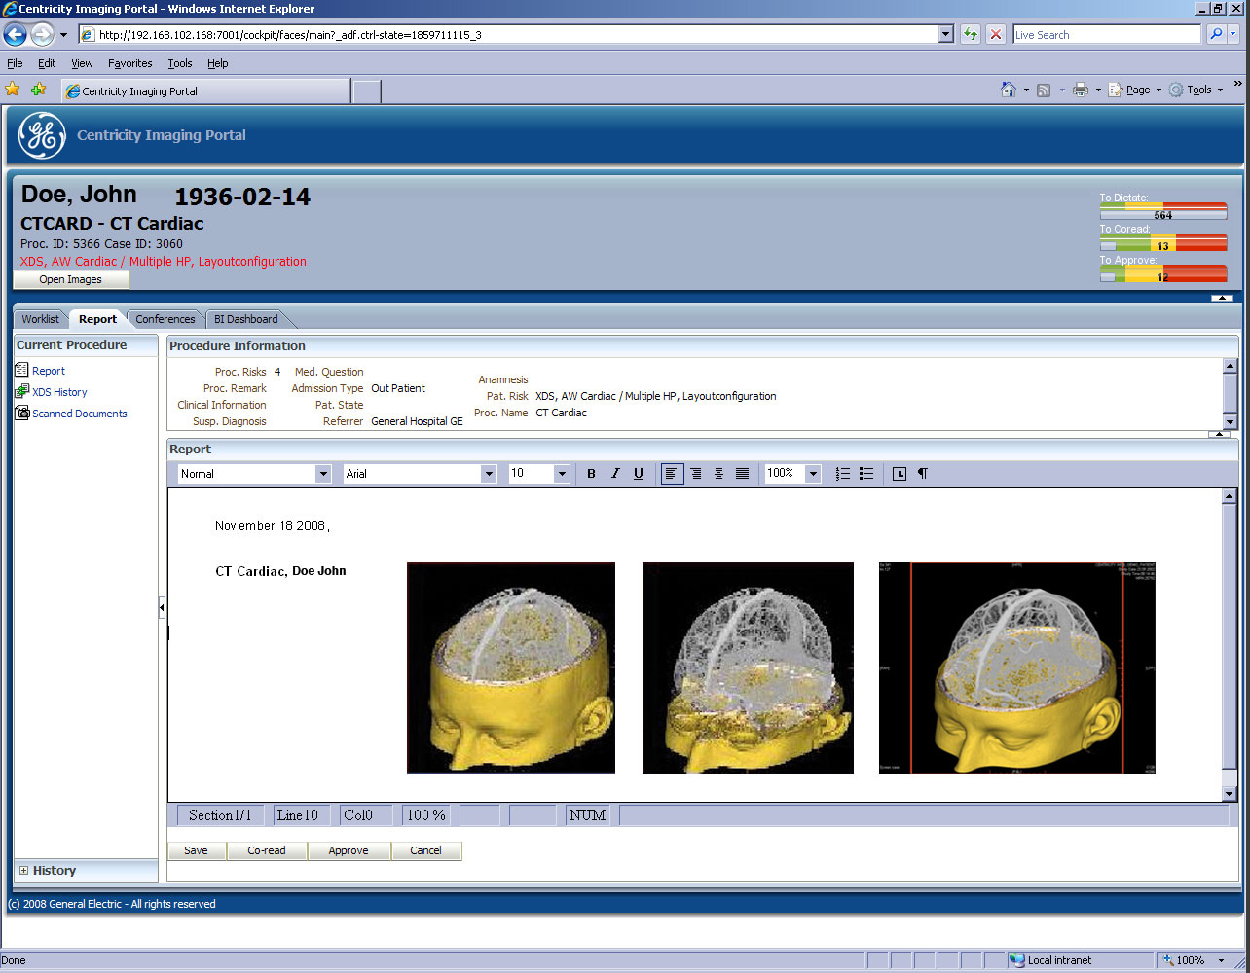The height and width of the screenshot is (973, 1250).
Task: Select the first brain CT thumbnail
Action: point(511,667)
